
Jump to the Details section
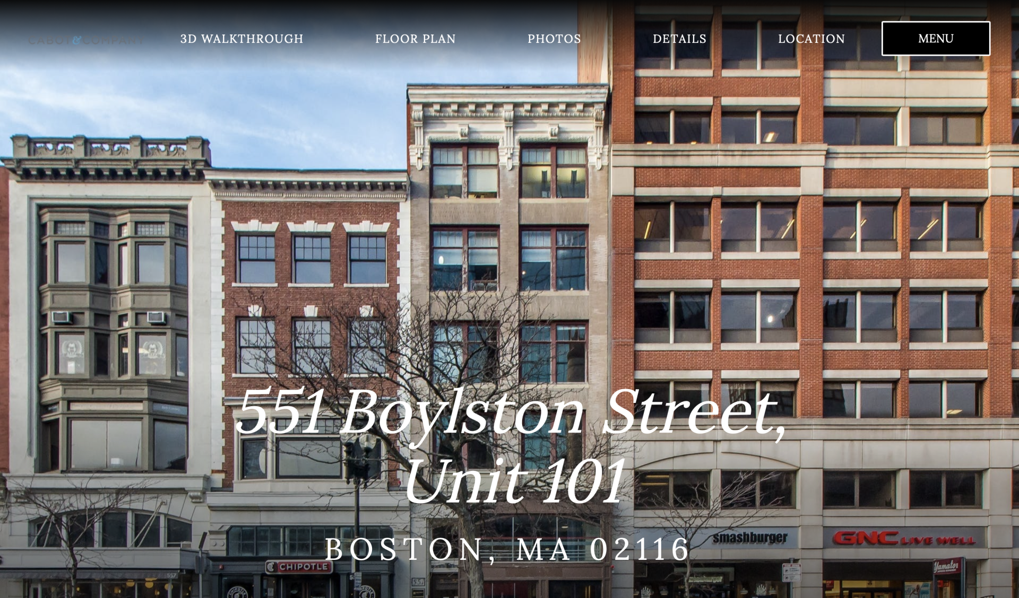click(x=679, y=39)
